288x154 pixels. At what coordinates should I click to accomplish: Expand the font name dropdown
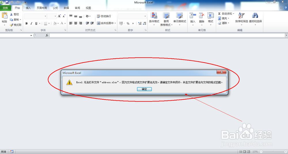pyautogui.click(x=45, y=16)
